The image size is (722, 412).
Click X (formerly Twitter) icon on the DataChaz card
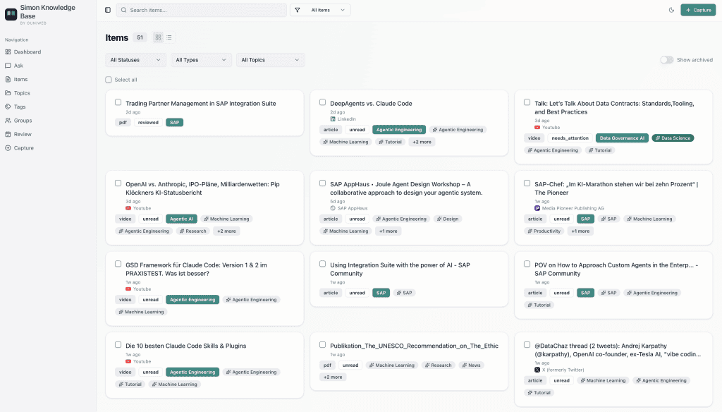(x=537, y=370)
